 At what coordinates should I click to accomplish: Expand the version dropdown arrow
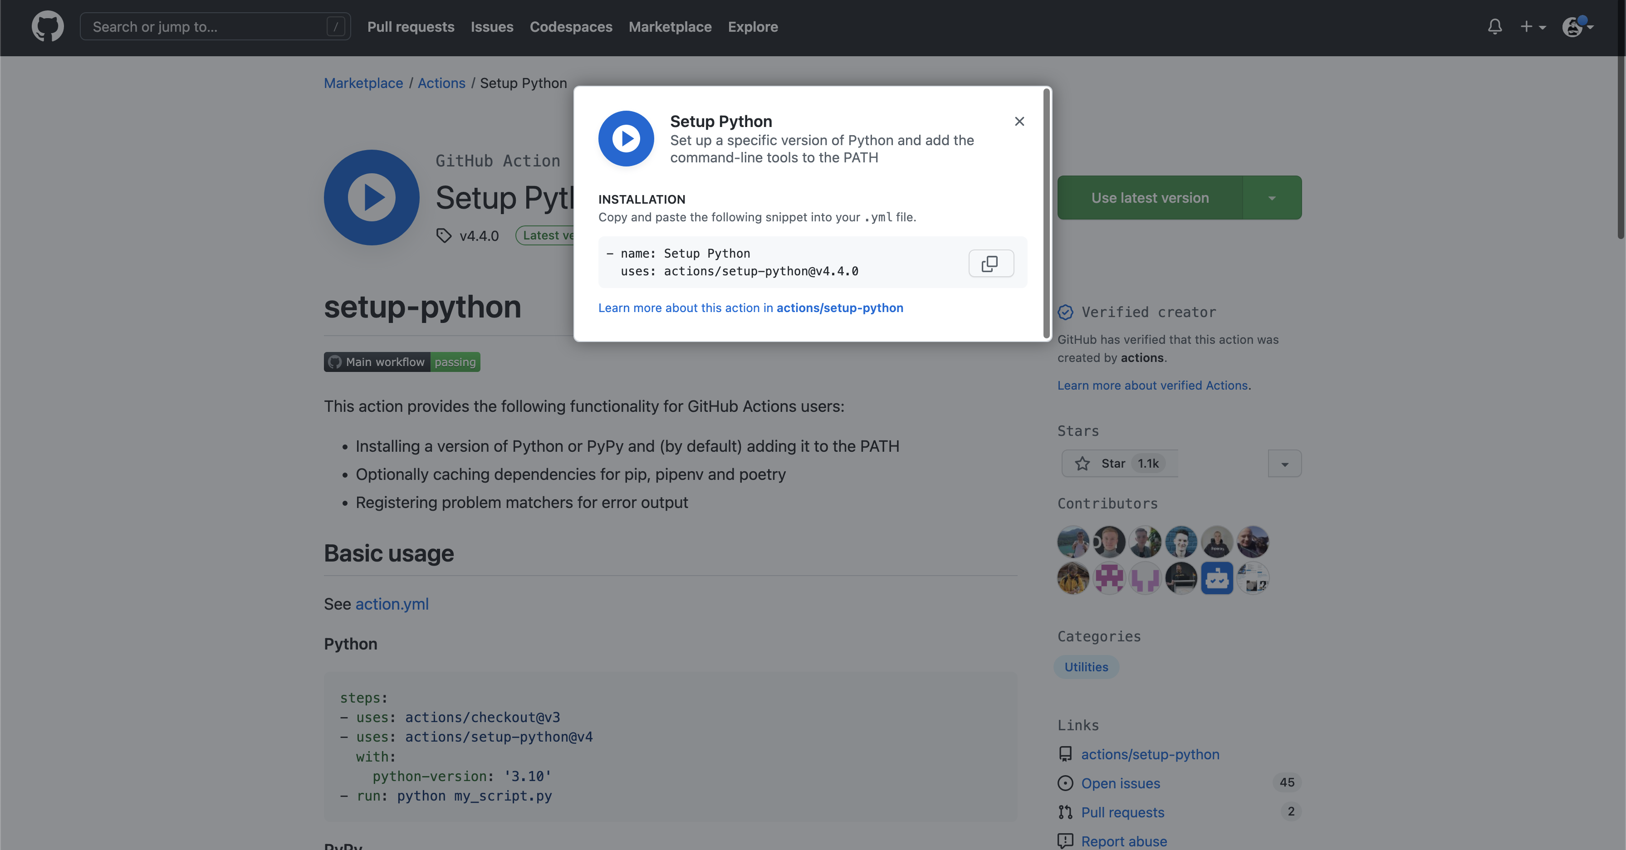[1272, 197]
